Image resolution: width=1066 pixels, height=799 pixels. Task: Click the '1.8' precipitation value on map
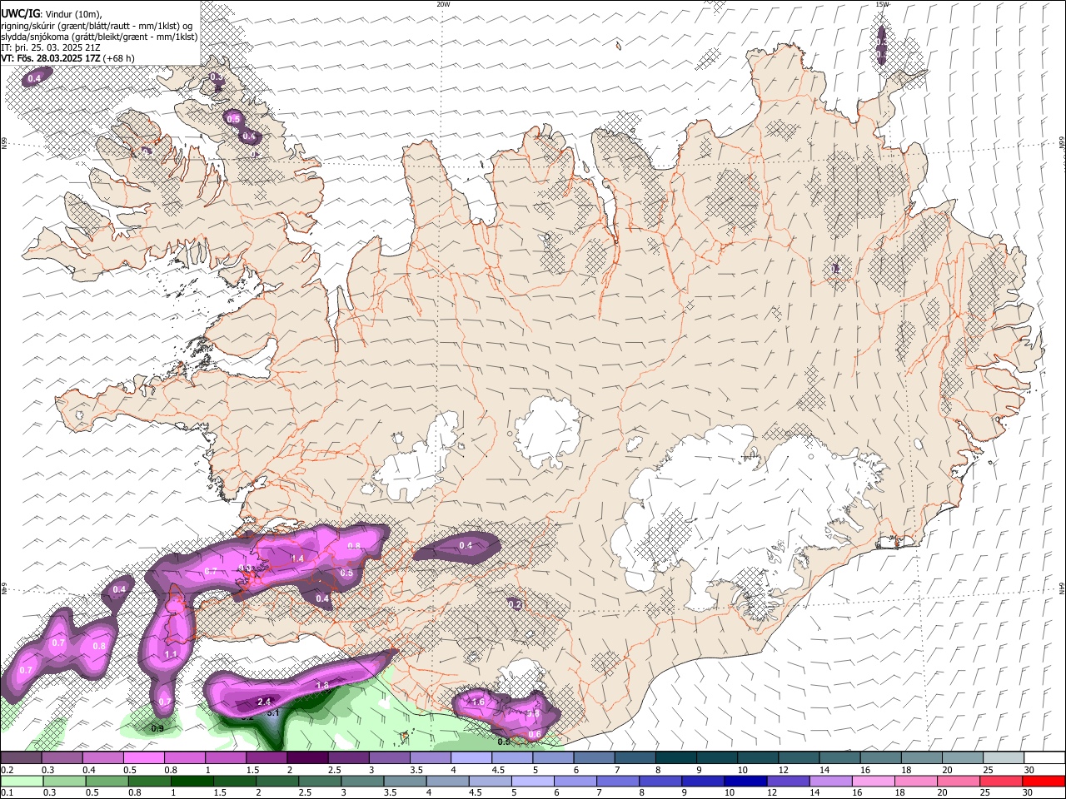[x=323, y=685]
